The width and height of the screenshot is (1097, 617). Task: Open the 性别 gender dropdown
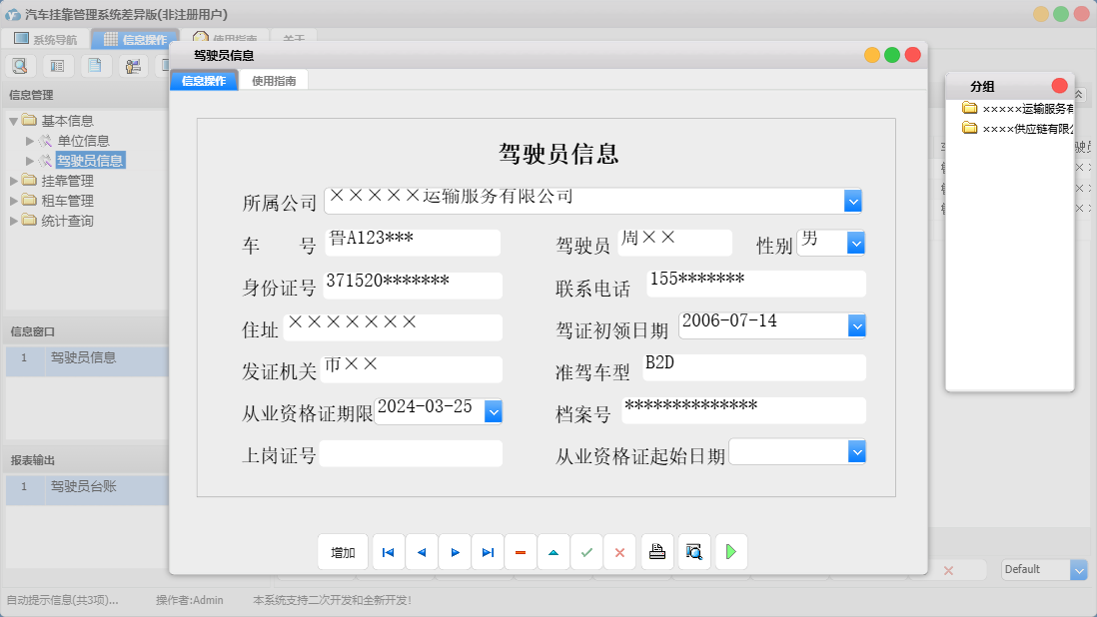852,243
